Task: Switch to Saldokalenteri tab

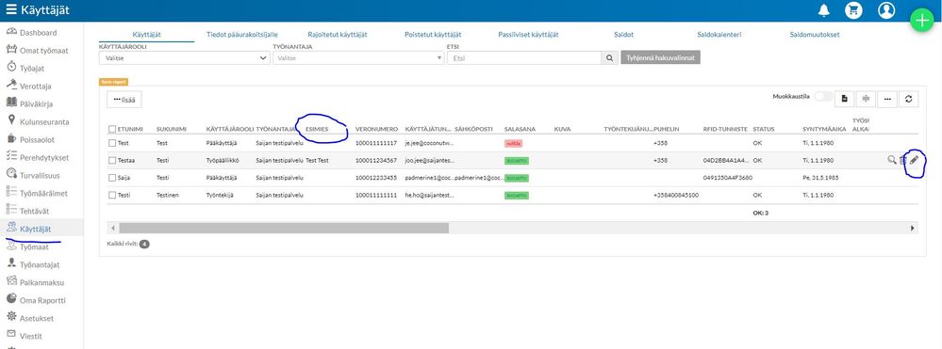Action: pyautogui.click(x=719, y=35)
